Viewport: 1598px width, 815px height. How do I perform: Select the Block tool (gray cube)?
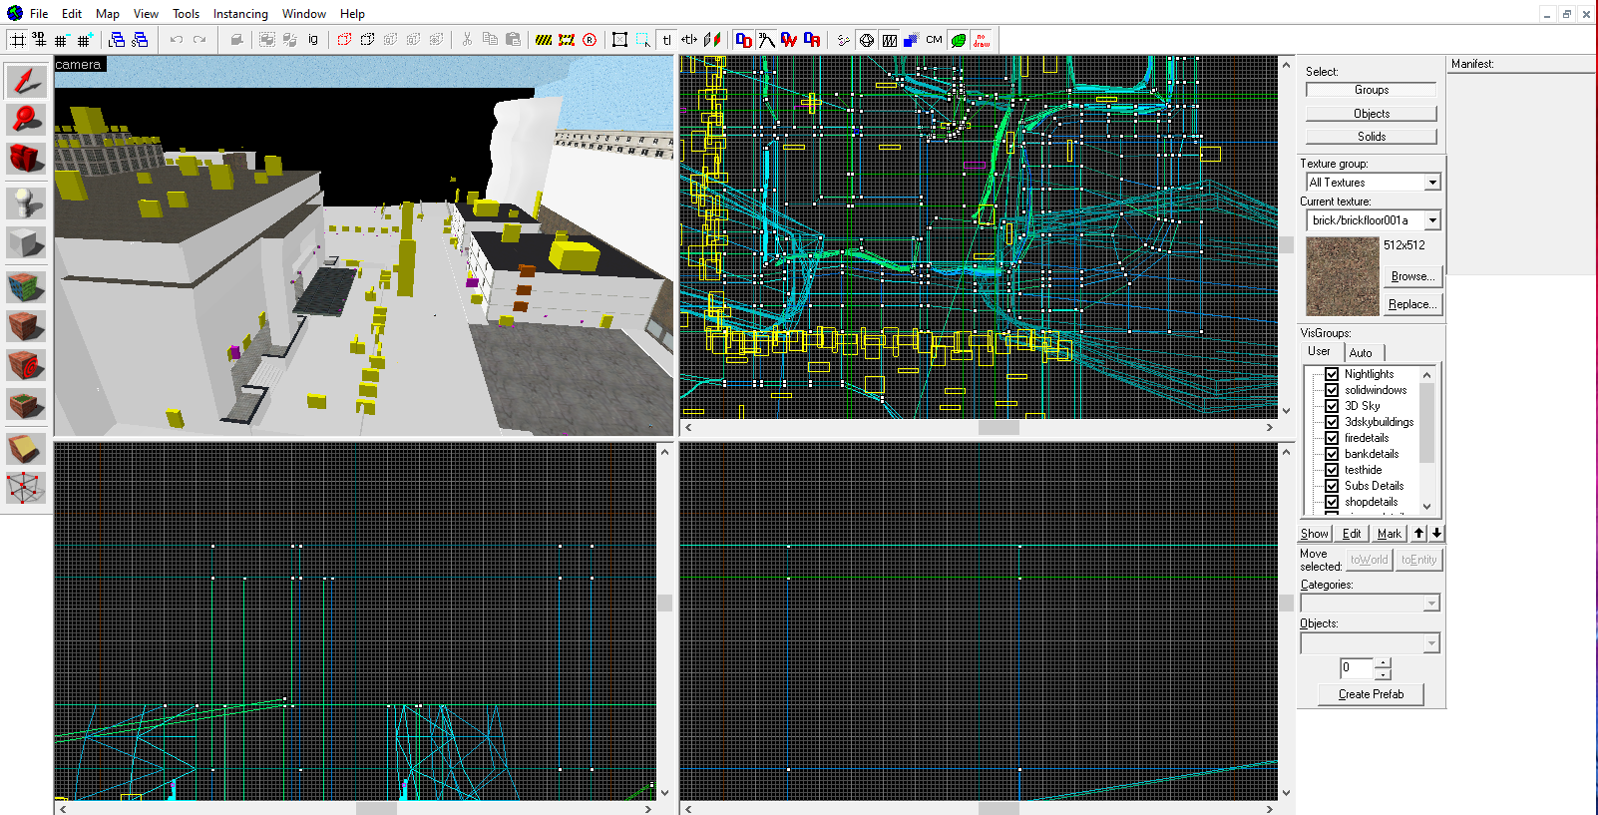[x=26, y=242]
